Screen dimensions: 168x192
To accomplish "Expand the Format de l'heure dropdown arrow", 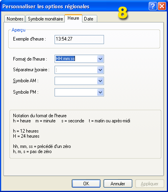I will 100,59.
